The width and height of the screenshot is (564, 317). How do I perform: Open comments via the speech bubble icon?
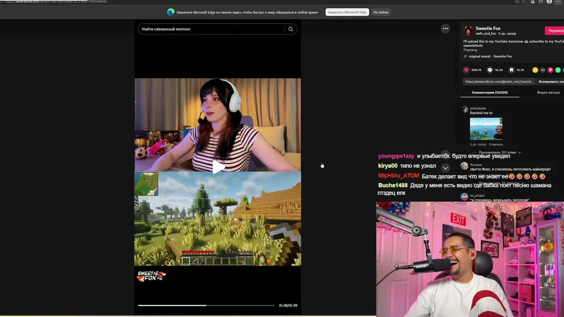[x=490, y=70]
